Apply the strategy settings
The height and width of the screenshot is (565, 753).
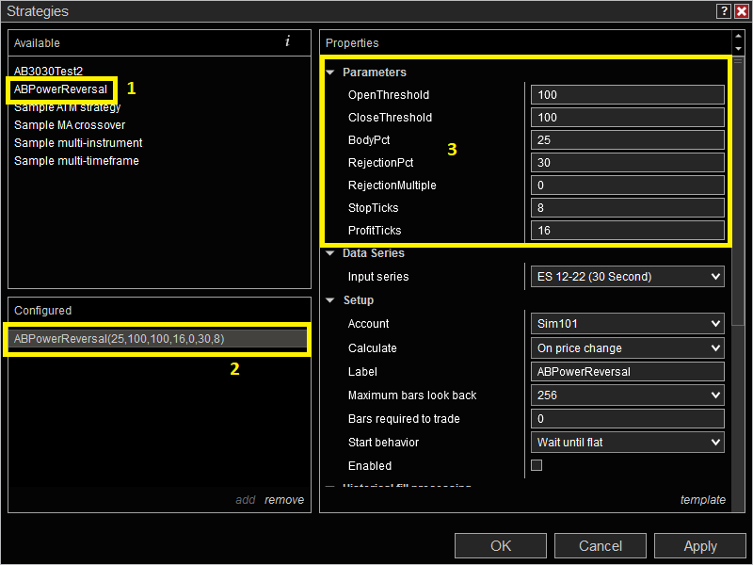[x=699, y=545]
